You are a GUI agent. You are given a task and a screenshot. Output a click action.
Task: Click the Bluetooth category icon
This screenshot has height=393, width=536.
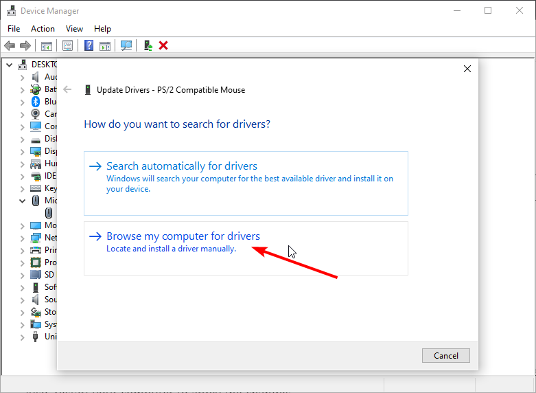tap(36, 102)
